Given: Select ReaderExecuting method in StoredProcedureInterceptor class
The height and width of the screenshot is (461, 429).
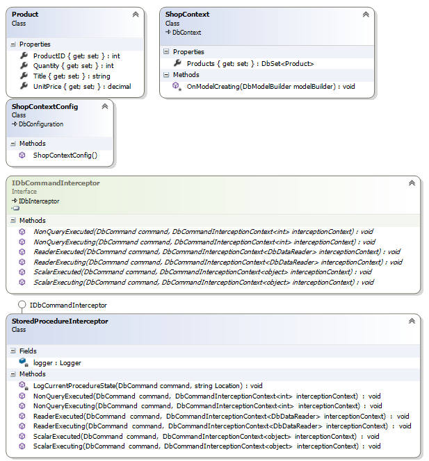Looking at the screenshot, I should (x=209, y=426).
